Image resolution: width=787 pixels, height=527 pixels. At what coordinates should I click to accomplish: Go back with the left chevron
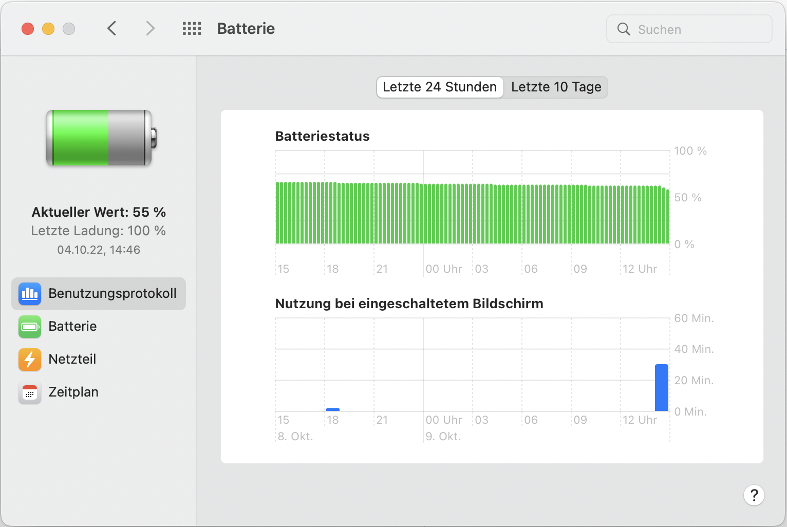pyautogui.click(x=112, y=29)
